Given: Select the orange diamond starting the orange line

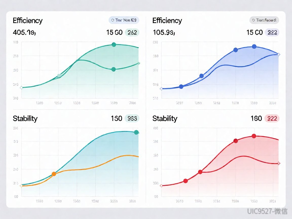Looking at the screenshot, I should [21, 186].
